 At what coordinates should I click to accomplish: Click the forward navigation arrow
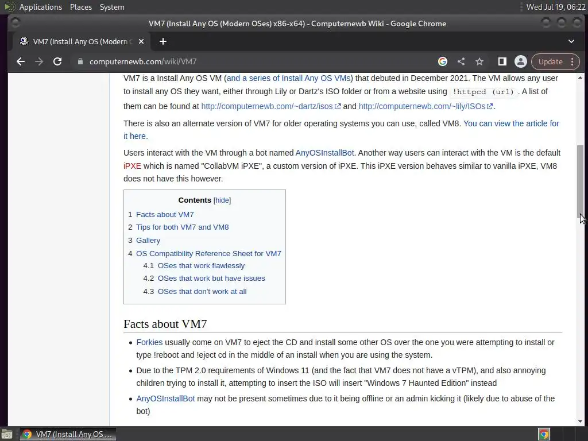(x=39, y=61)
